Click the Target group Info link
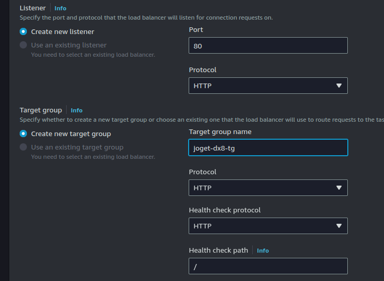 pyautogui.click(x=76, y=110)
